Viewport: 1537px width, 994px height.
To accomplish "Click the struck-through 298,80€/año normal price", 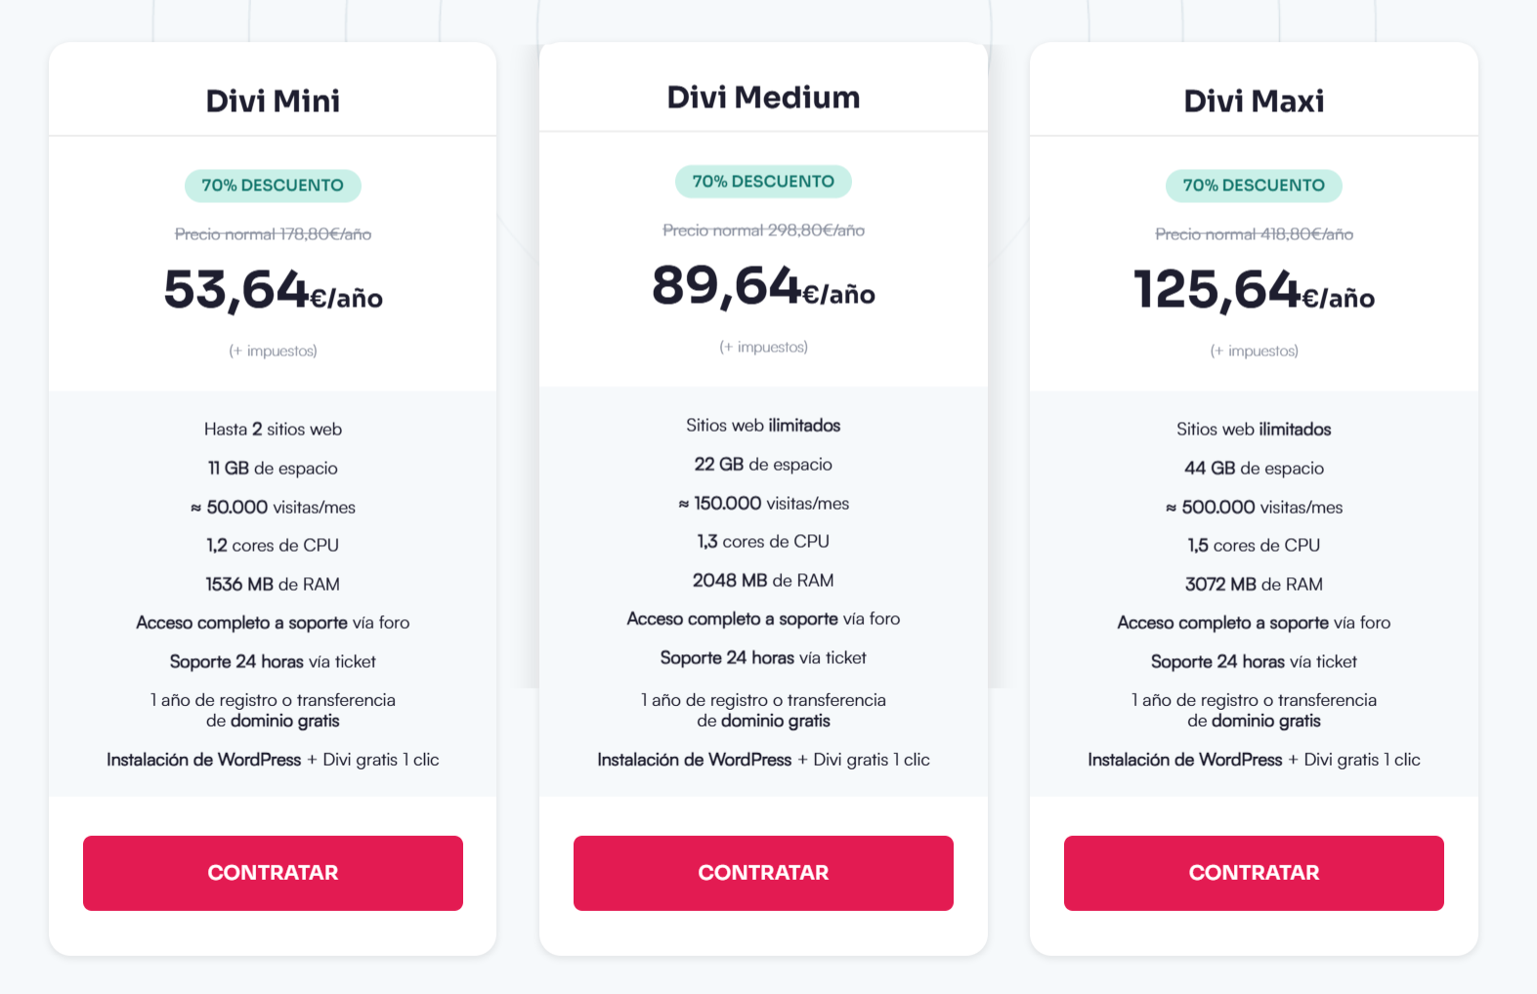I will 763,230.
